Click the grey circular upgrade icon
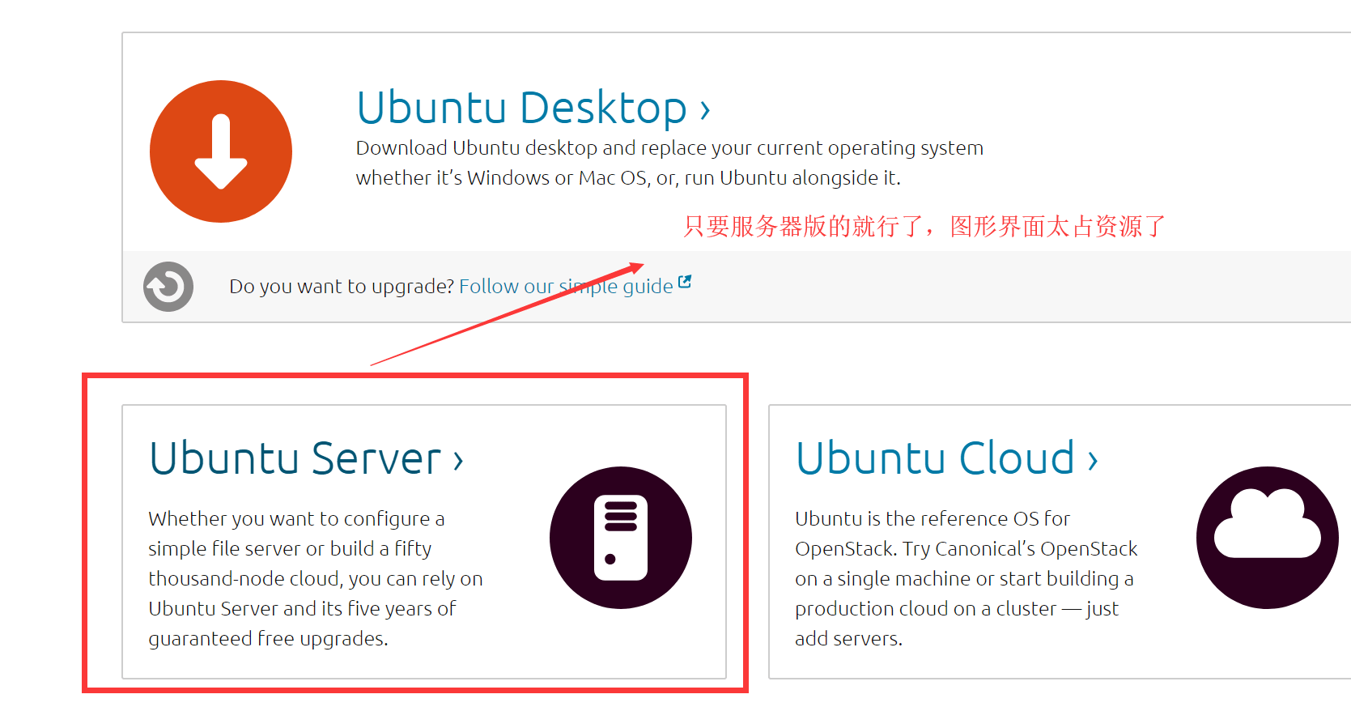 [x=168, y=287]
